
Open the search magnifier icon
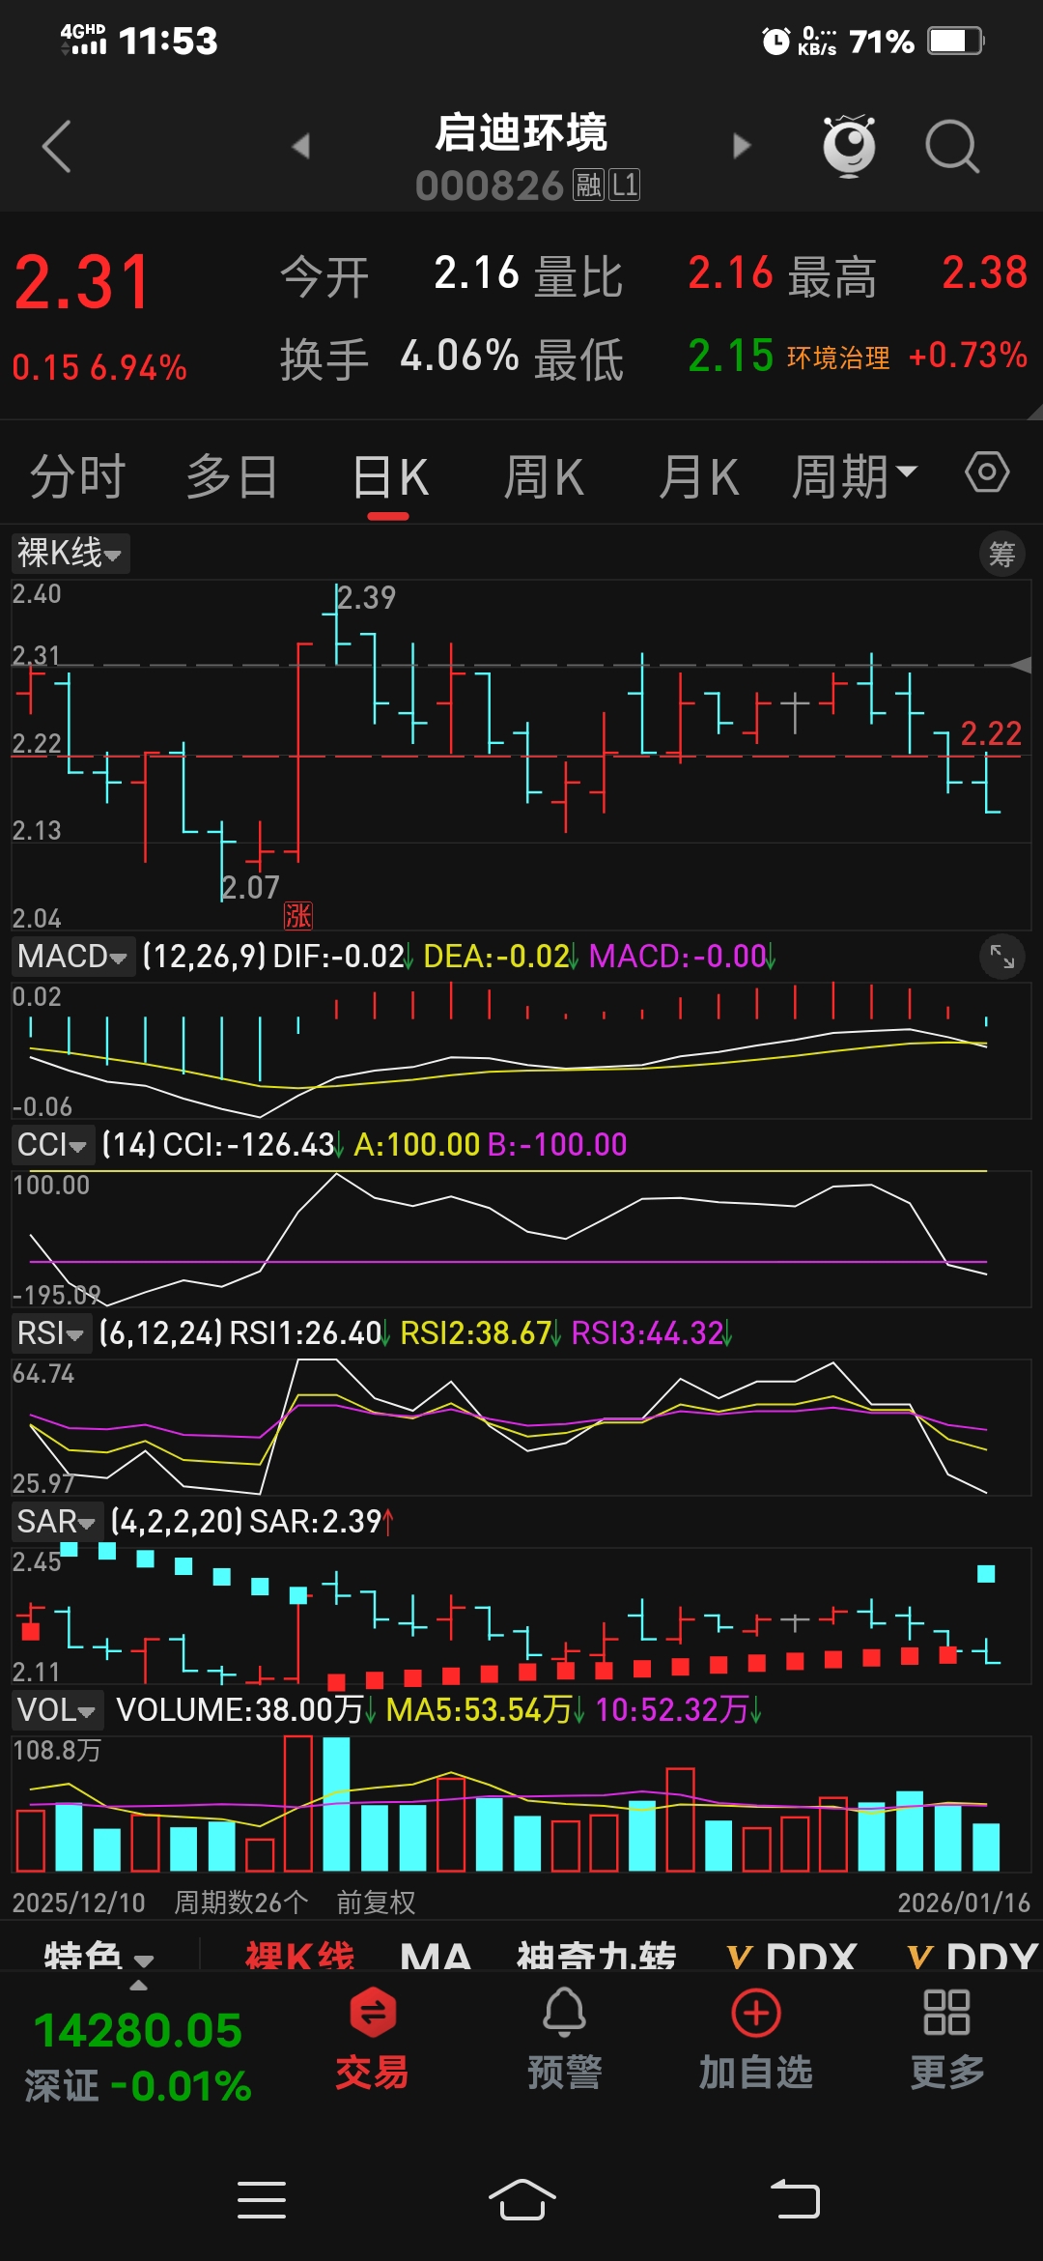pos(952,147)
